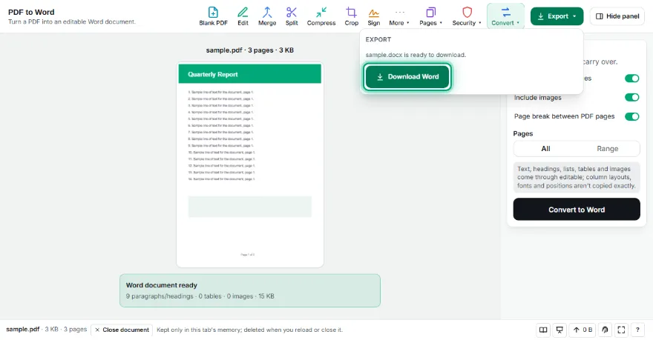Hide the side panel
The width and height of the screenshot is (653, 340).
(617, 16)
